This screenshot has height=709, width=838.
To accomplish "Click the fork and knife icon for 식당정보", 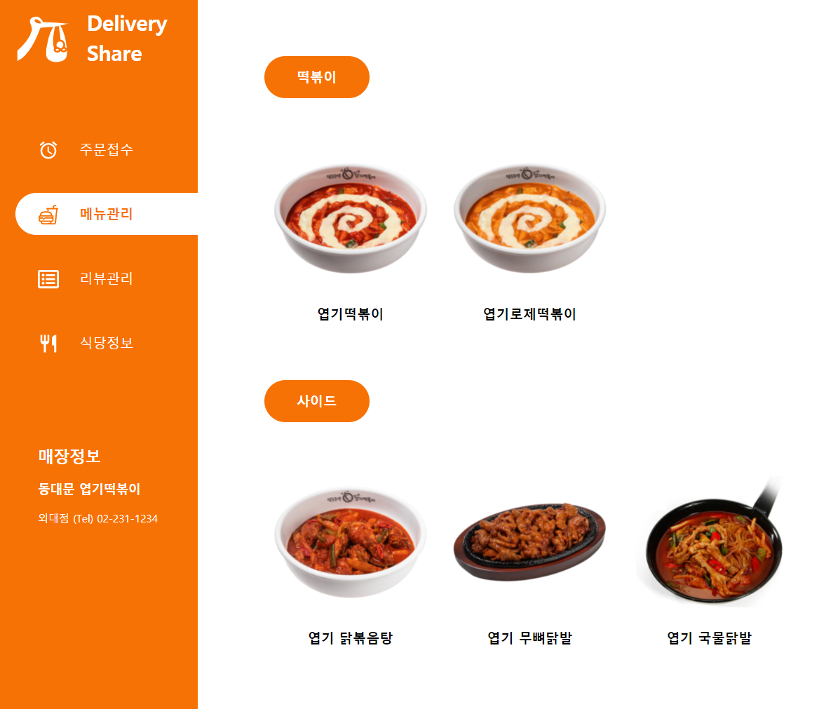I will click(48, 343).
